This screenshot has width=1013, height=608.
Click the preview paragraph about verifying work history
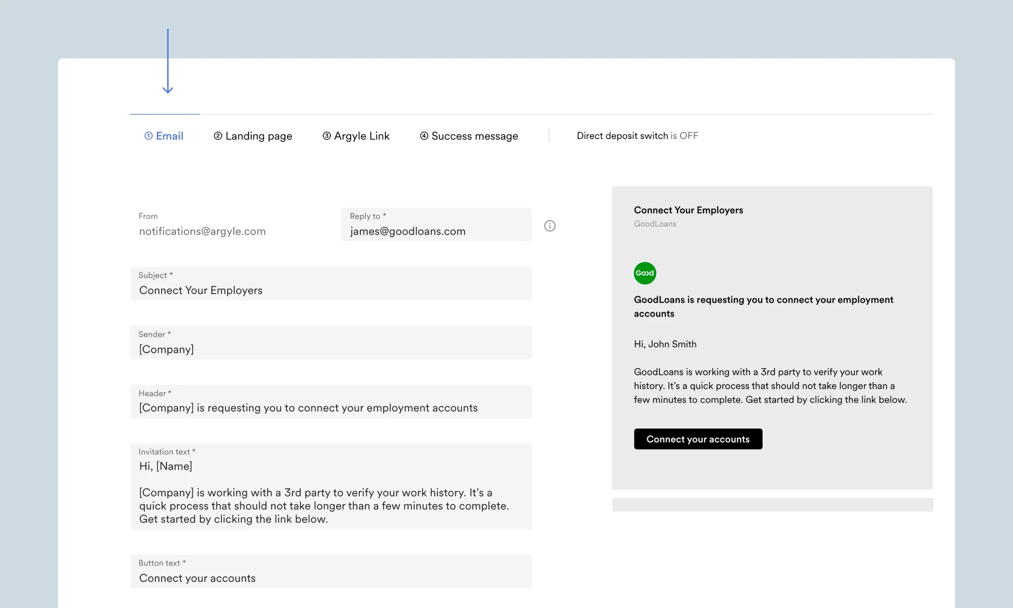(770, 386)
